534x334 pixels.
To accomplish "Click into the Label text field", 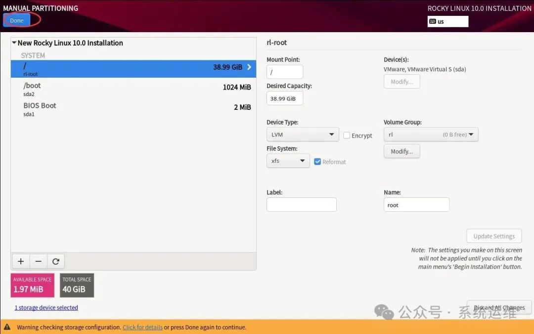I will (301, 205).
